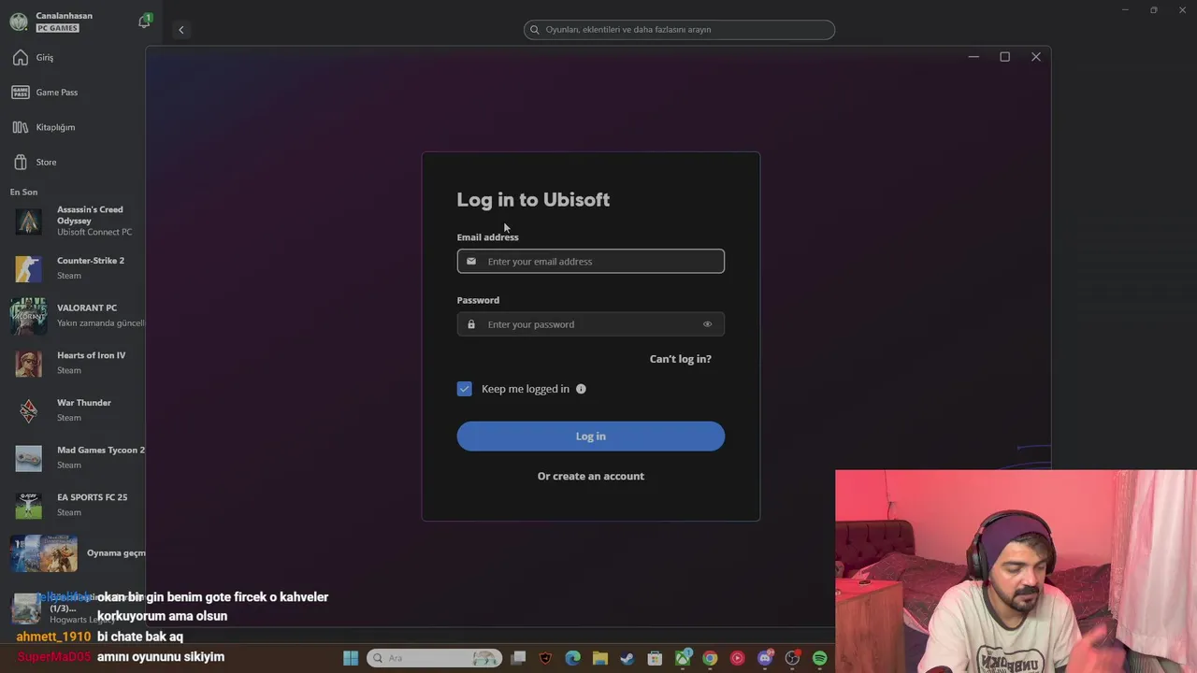Click the info icon beside Keep me logged in
Viewport: 1197px width, 673px height.
pyautogui.click(x=581, y=389)
